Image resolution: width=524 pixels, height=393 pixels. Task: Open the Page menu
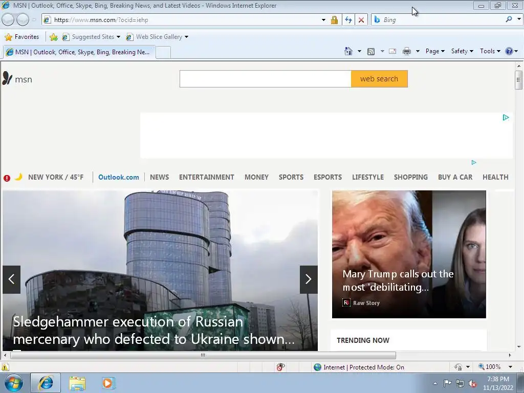pos(435,51)
